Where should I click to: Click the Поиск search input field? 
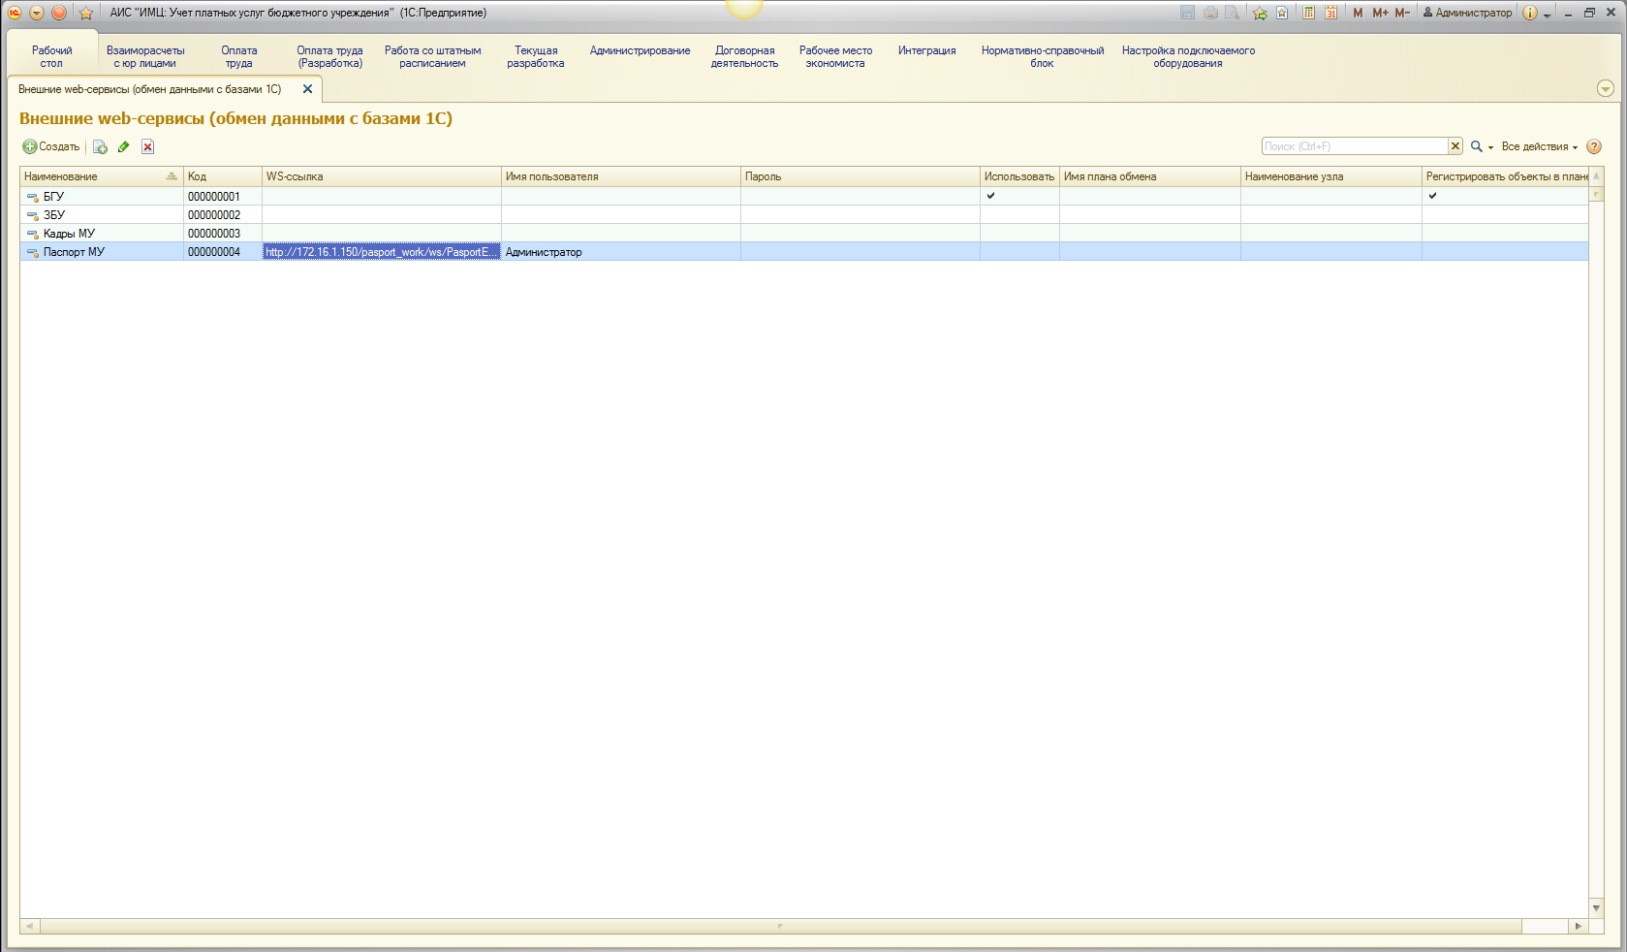tap(1354, 146)
